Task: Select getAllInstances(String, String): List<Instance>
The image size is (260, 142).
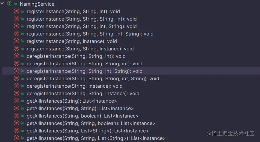Action: pyautogui.click(x=80, y=109)
